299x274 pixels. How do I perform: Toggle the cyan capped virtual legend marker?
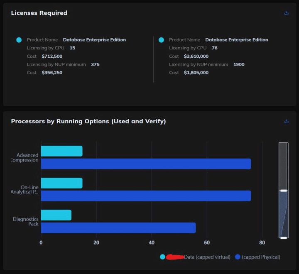coord(162,257)
